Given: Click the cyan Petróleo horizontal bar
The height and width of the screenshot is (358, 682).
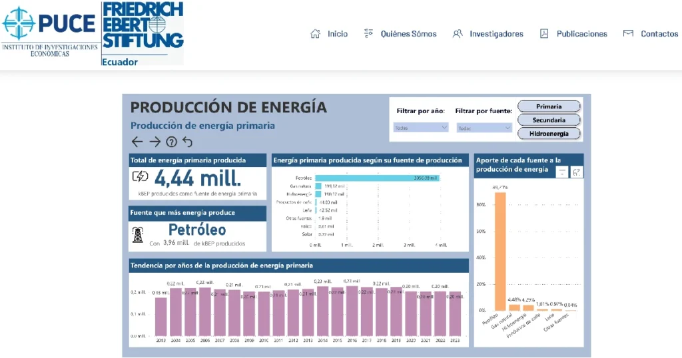Looking at the screenshot, I should tap(378, 178).
